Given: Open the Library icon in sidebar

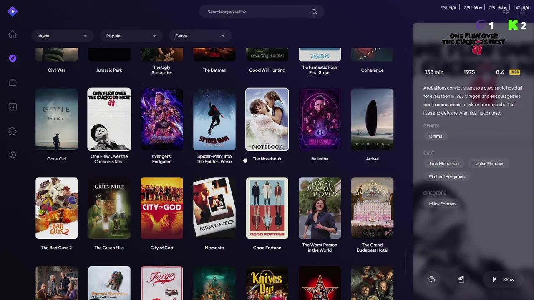Looking at the screenshot, I should click(13, 82).
